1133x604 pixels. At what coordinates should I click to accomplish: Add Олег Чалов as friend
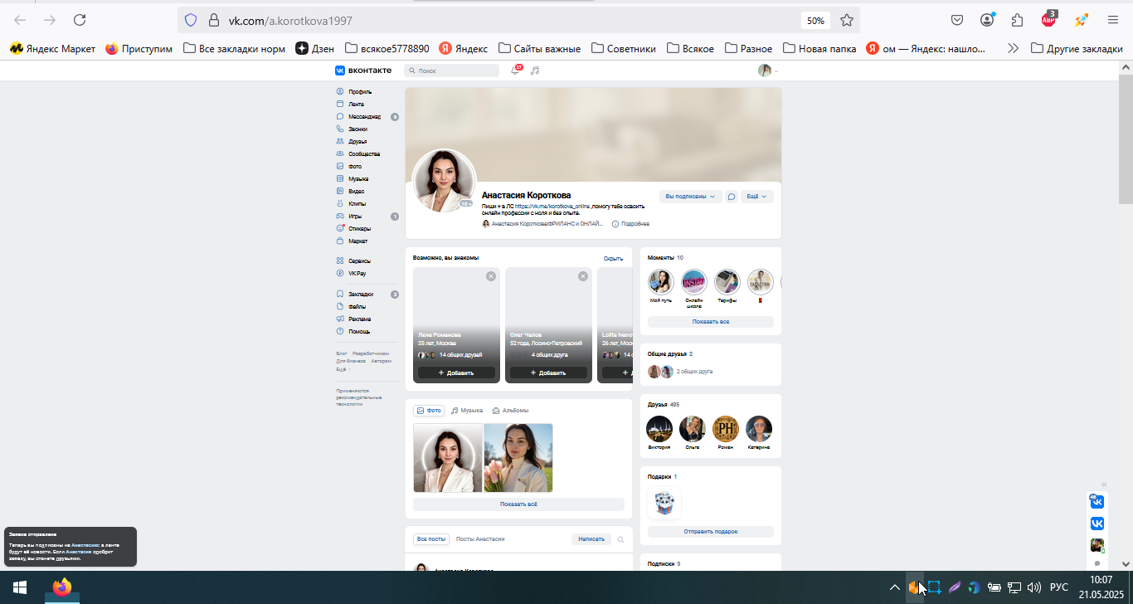(548, 373)
